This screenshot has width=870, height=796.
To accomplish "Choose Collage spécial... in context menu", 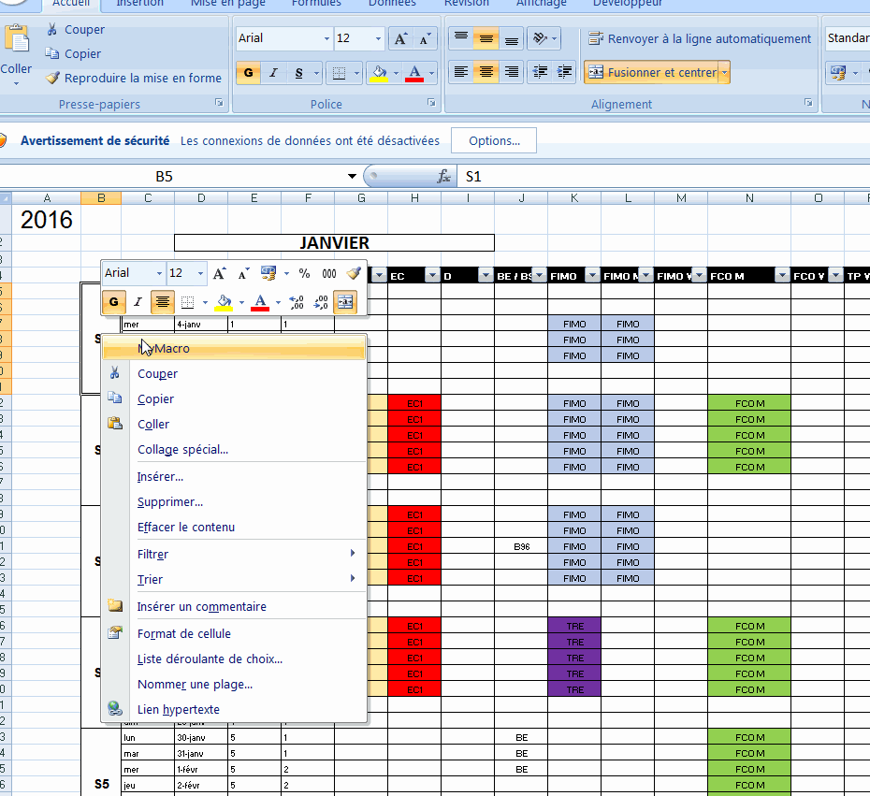I will click(234, 449).
